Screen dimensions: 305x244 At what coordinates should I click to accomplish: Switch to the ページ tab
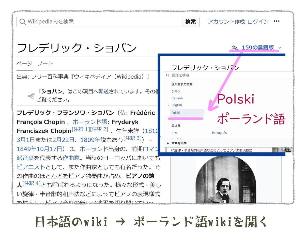24,64
